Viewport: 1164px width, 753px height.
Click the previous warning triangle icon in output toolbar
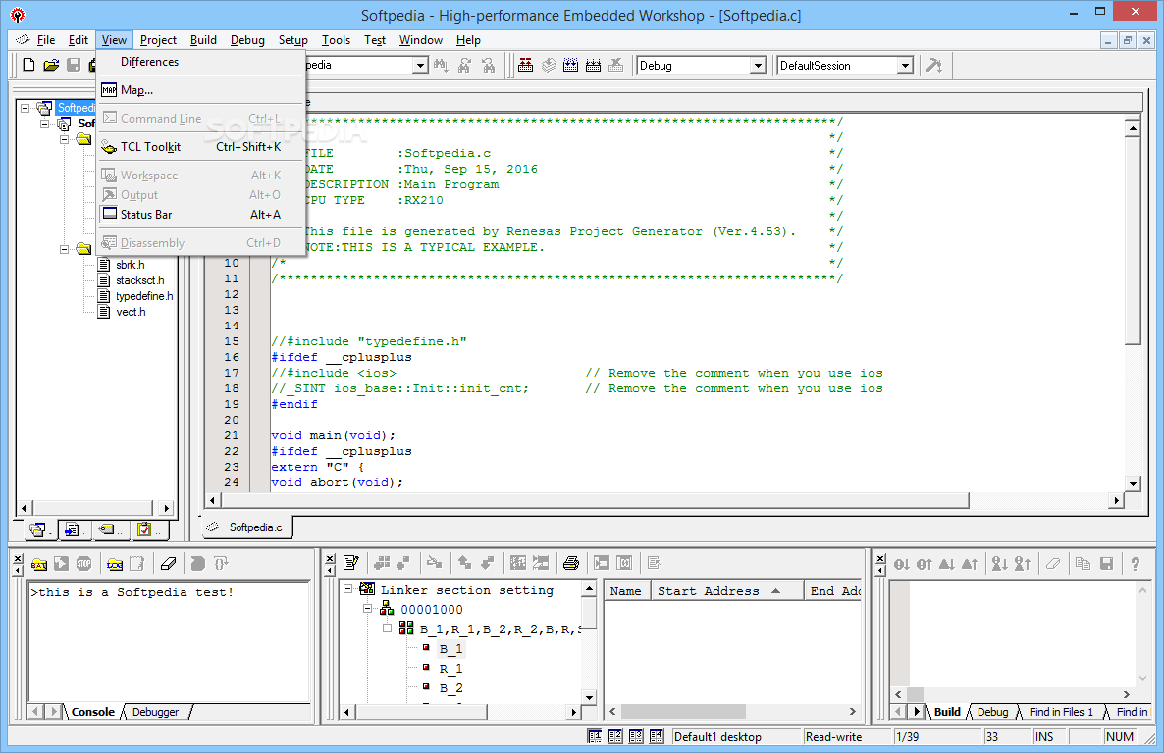pos(970,564)
